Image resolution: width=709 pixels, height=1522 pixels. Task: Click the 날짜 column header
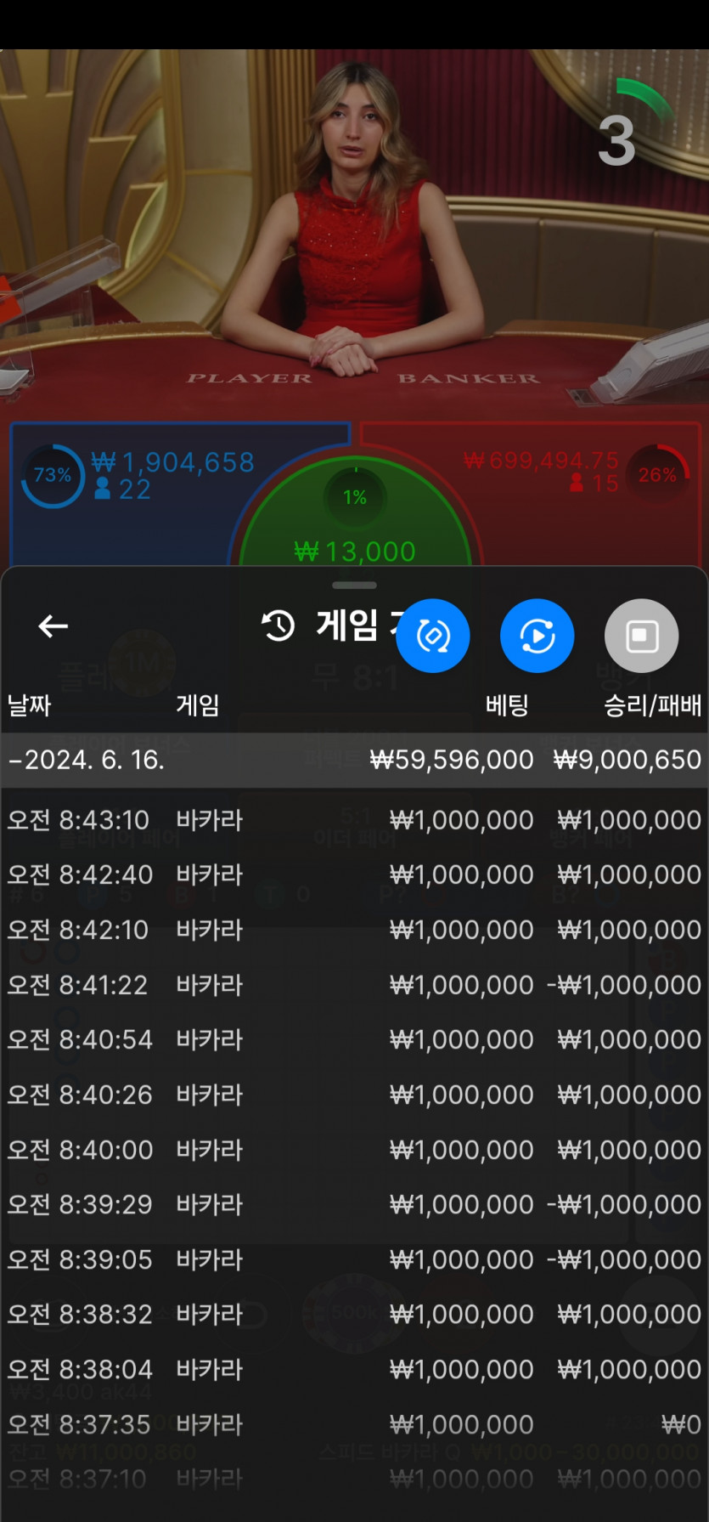(x=30, y=704)
